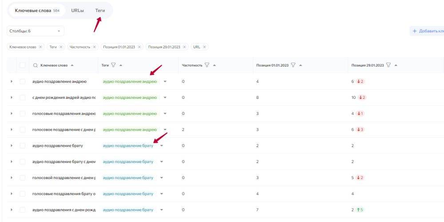This screenshot has width=444, height=222.
Task: Expand row 'голосовые поздравления андрею'
Action: click(x=12, y=113)
